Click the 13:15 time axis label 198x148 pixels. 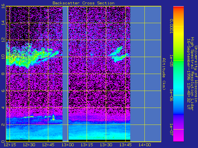(x=87, y=145)
